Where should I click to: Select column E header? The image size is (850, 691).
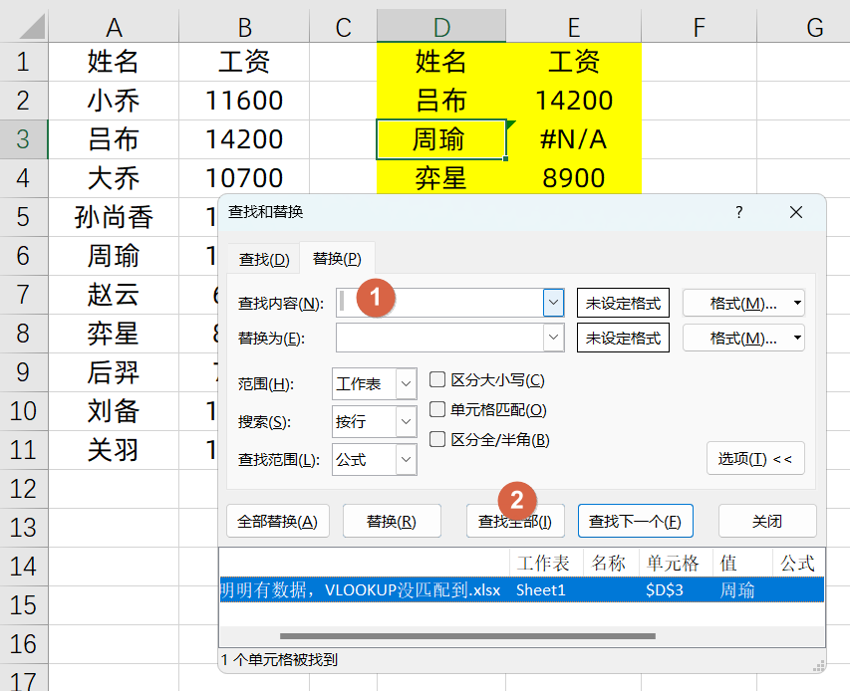click(x=574, y=27)
